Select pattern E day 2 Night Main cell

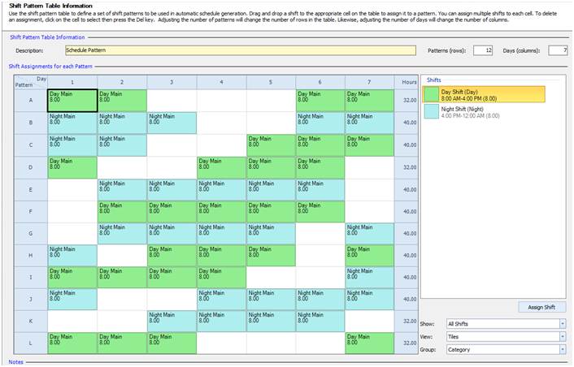click(x=122, y=190)
